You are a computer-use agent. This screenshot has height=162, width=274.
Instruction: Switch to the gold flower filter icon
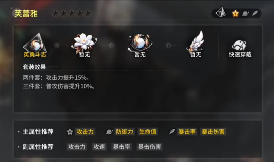pyautogui.click(x=235, y=13)
